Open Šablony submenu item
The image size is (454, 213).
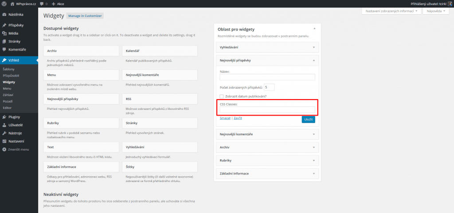9,70
